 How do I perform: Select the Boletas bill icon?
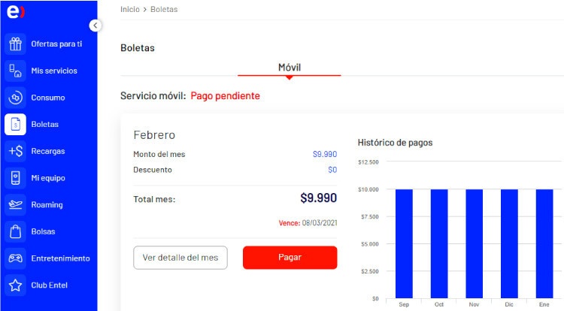(x=15, y=124)
